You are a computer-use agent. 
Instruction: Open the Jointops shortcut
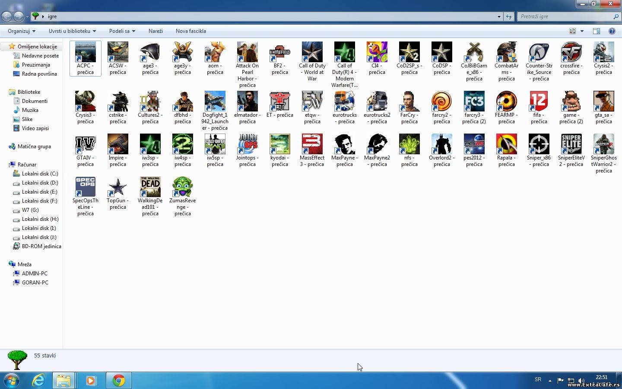[248, 150]
